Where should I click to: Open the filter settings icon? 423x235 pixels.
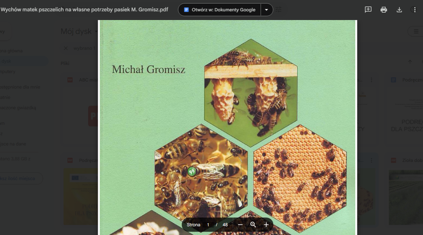pyautogui.click(x=278, y=10)
